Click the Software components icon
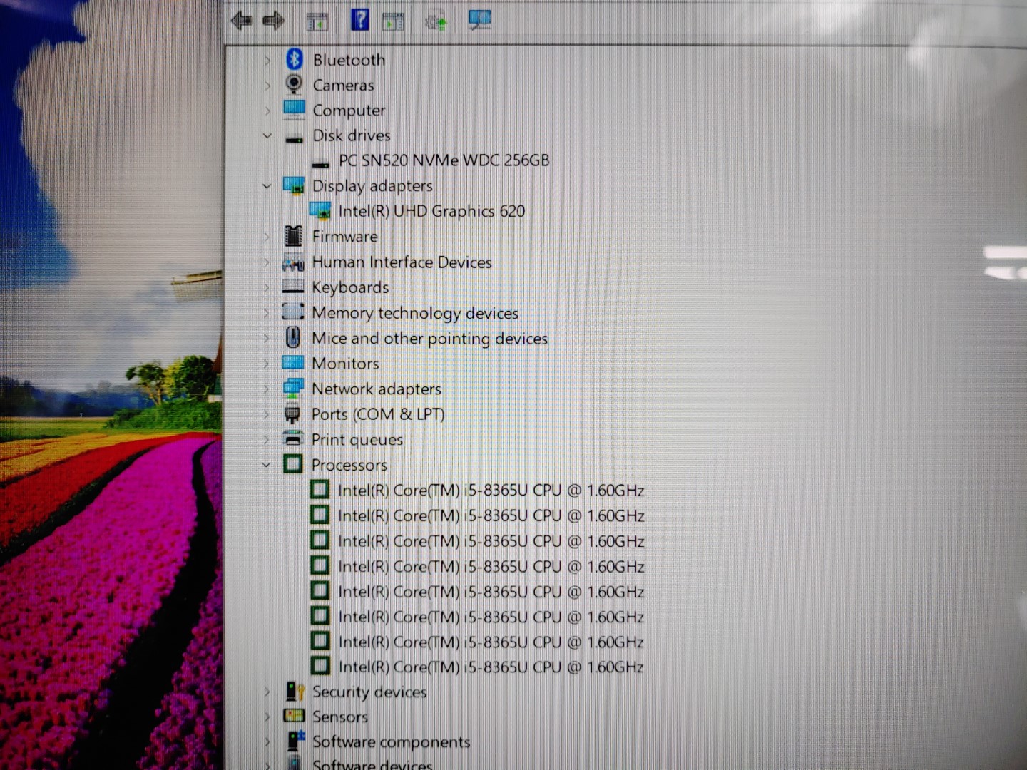 [x=296, y=741]
